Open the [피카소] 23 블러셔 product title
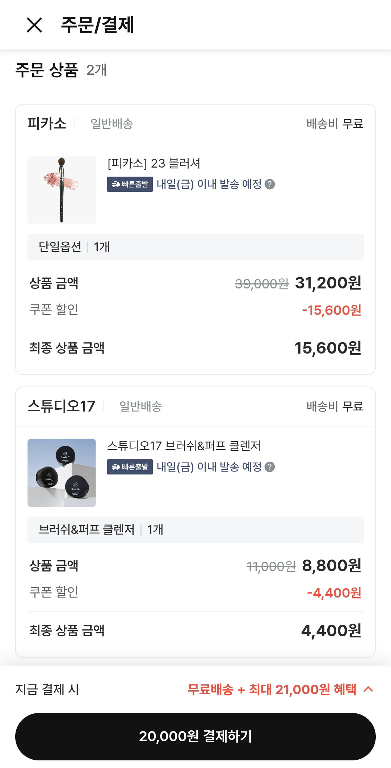The image size is (391, 768). click(x=154, y=163)
